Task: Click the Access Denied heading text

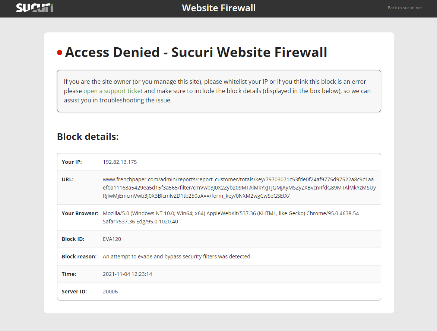Action: pos(197,52)
